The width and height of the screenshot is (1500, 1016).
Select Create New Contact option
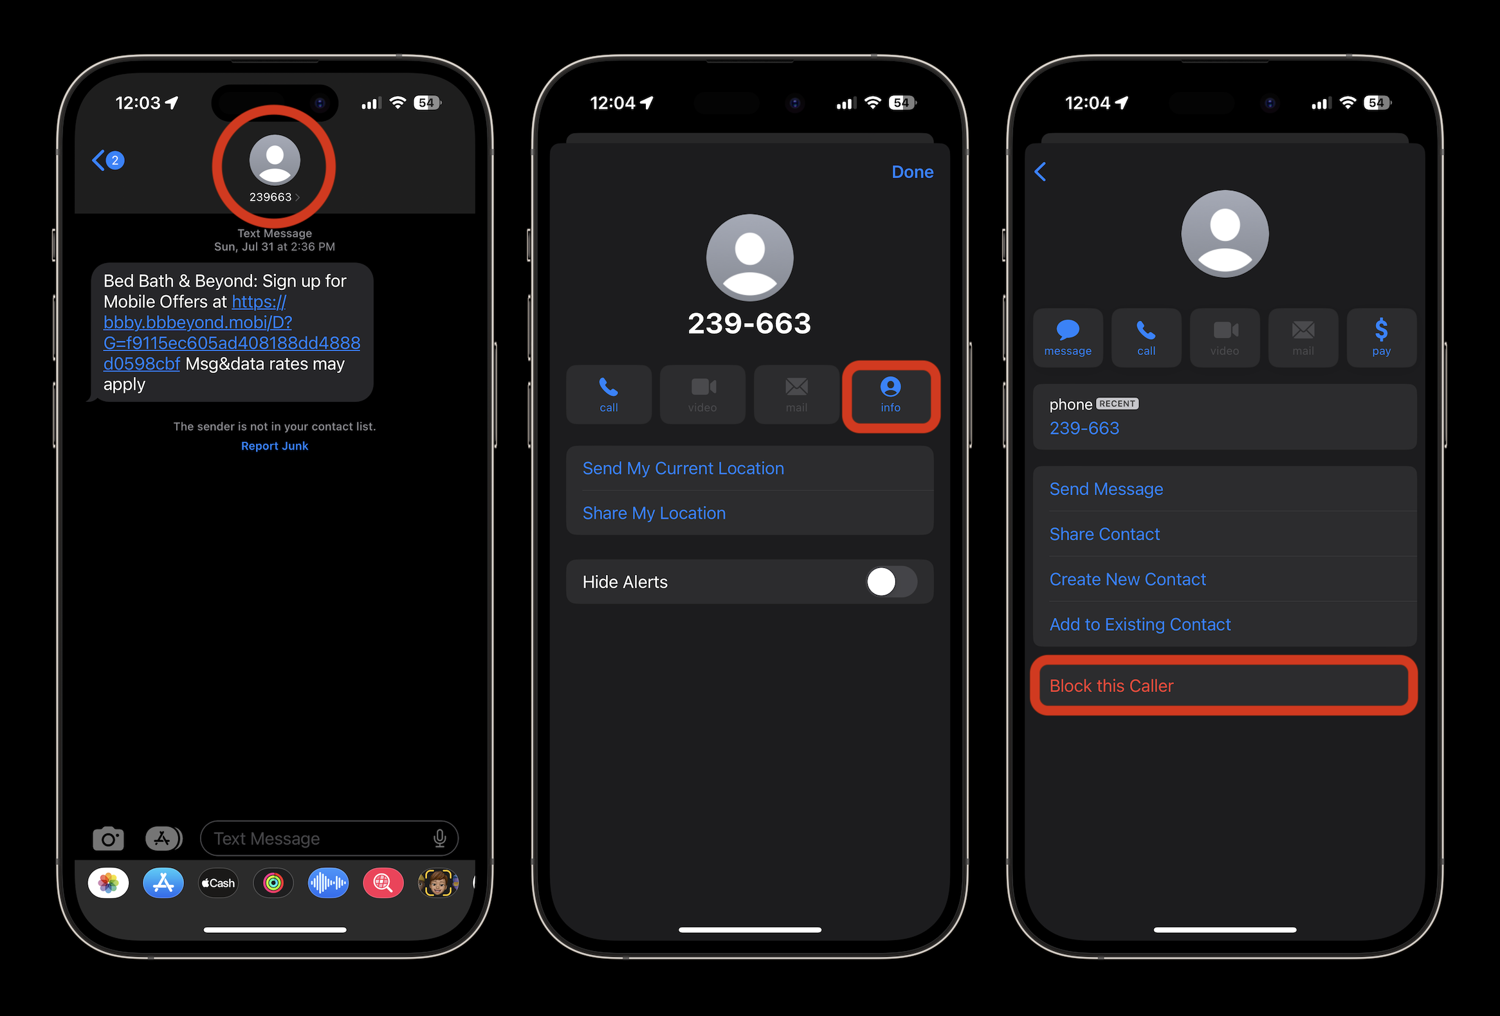pos(1127,578)
